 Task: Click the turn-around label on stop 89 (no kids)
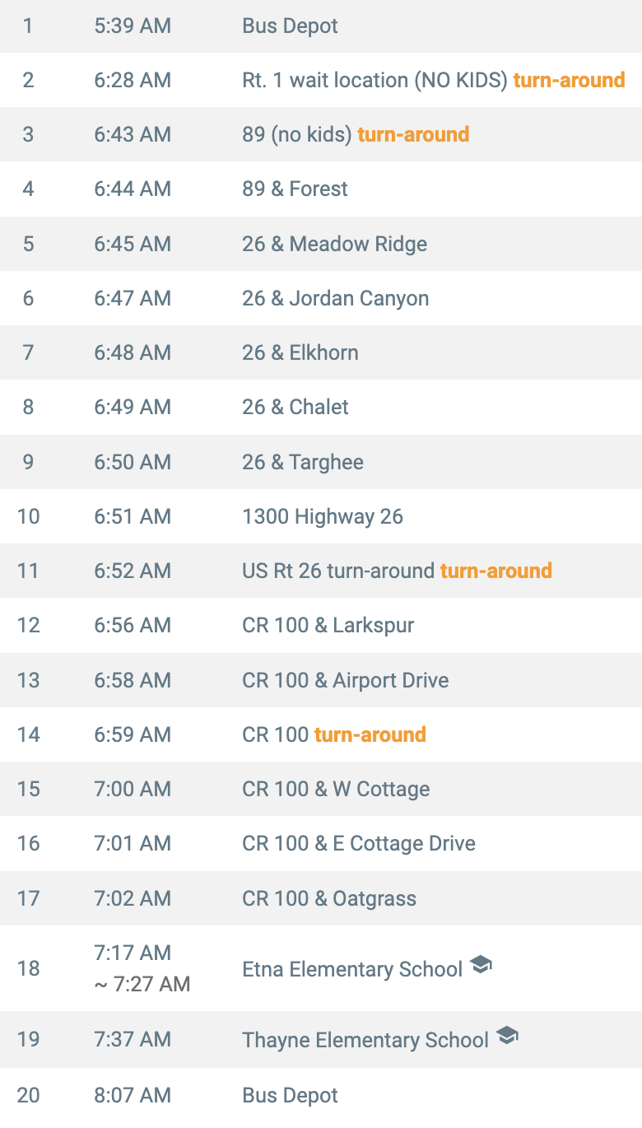[413, 134]
